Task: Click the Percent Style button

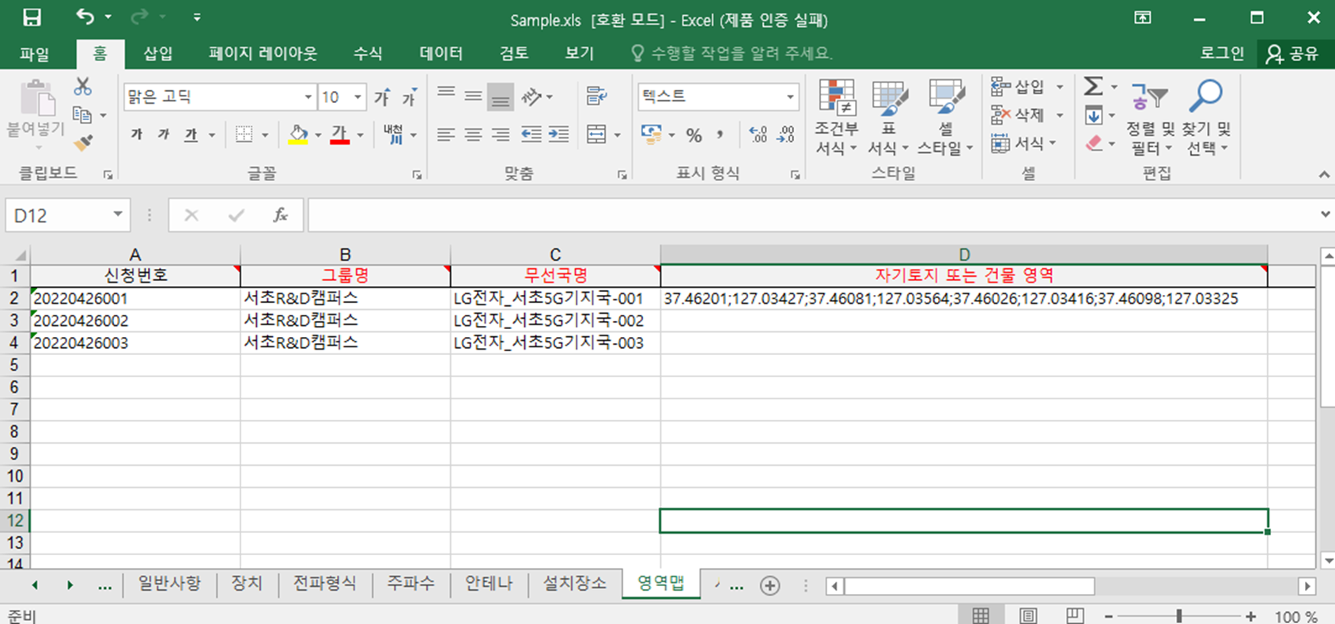Action: [x=694, y=135]
